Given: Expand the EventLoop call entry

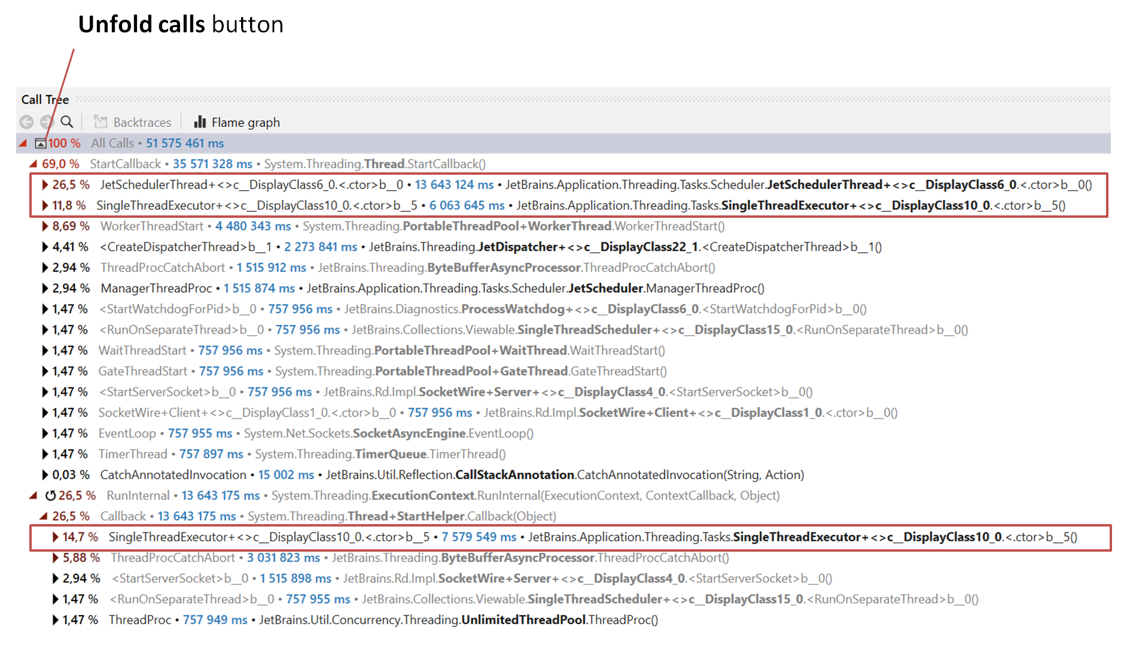Looking at the screenshot, I should coord(45,433).
